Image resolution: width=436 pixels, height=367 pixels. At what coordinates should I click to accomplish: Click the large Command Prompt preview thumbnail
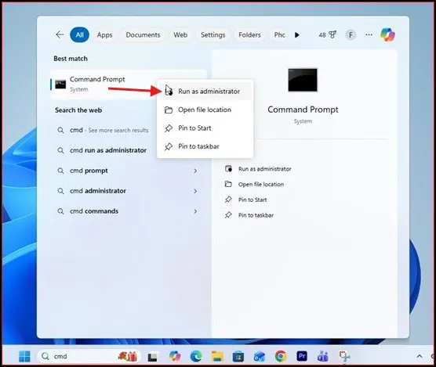click(x=303, y=80)
